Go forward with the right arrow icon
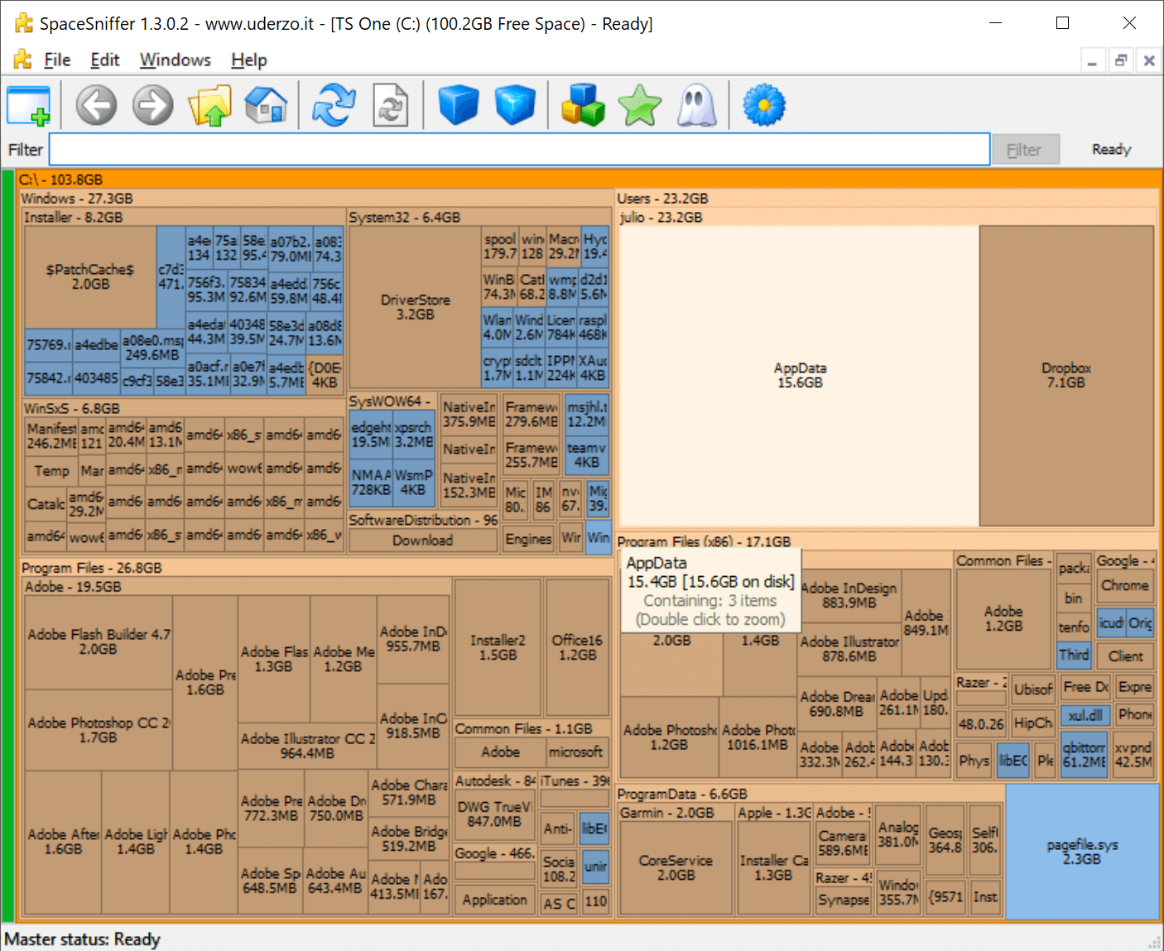Image resolution: width=1164 pixels, height=951 pixels. [x=153, y=106]
